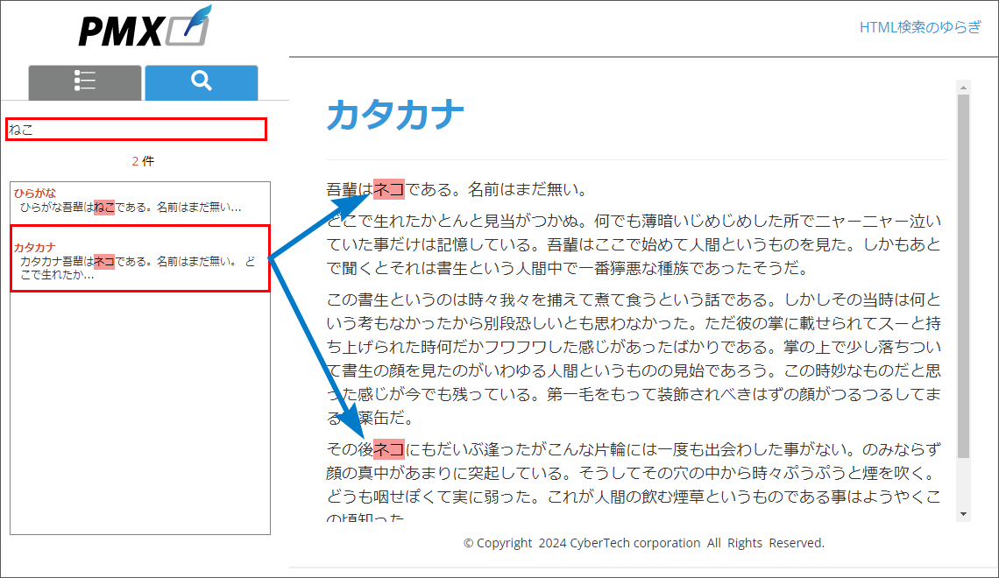Screen dimensions: 999x578
Task: Click the 2 件 result count
Action: click(143, 161)
